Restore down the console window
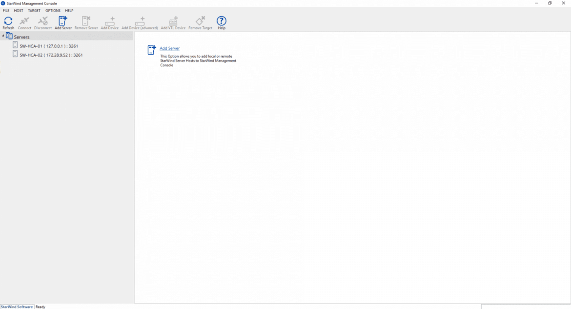 pyautogui.click(x=550, y=3)
